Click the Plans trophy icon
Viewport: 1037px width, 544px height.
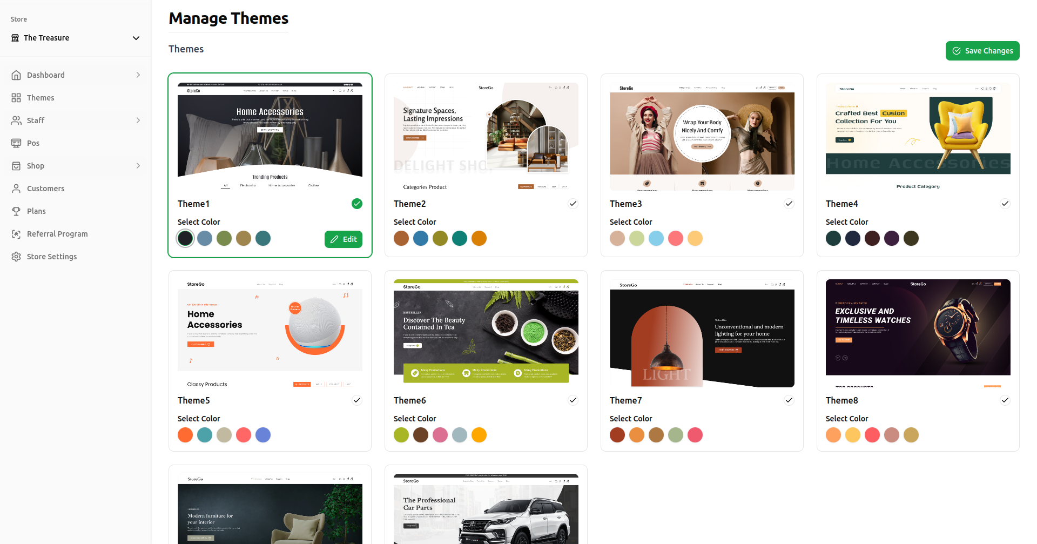click(x=16, y=211)
